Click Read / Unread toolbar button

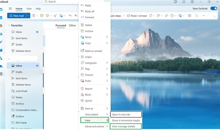[137, 16]
